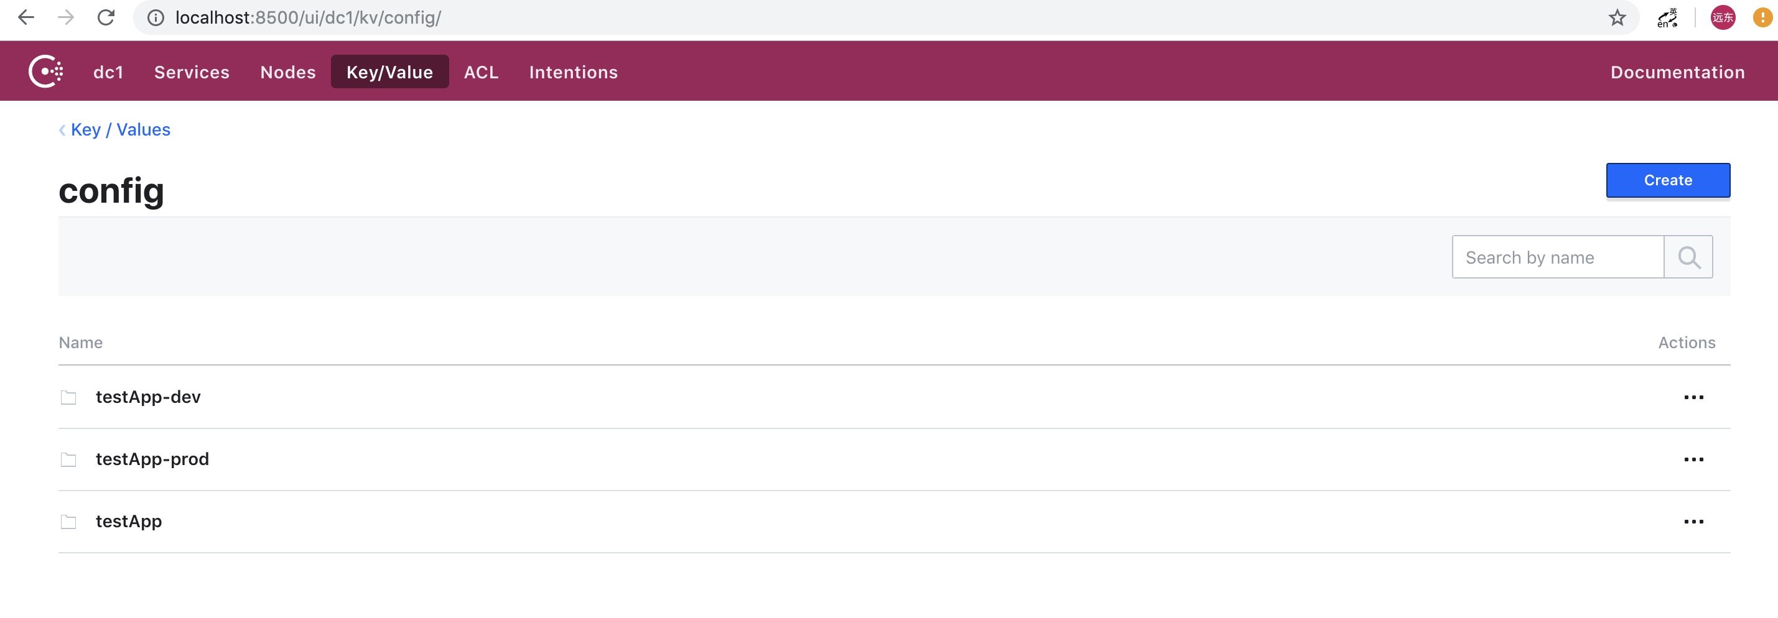The width and height of the screenshot is (1778, 618).
Task: Open the dc1 datacenter selector
Action: (x=108, y=71)
